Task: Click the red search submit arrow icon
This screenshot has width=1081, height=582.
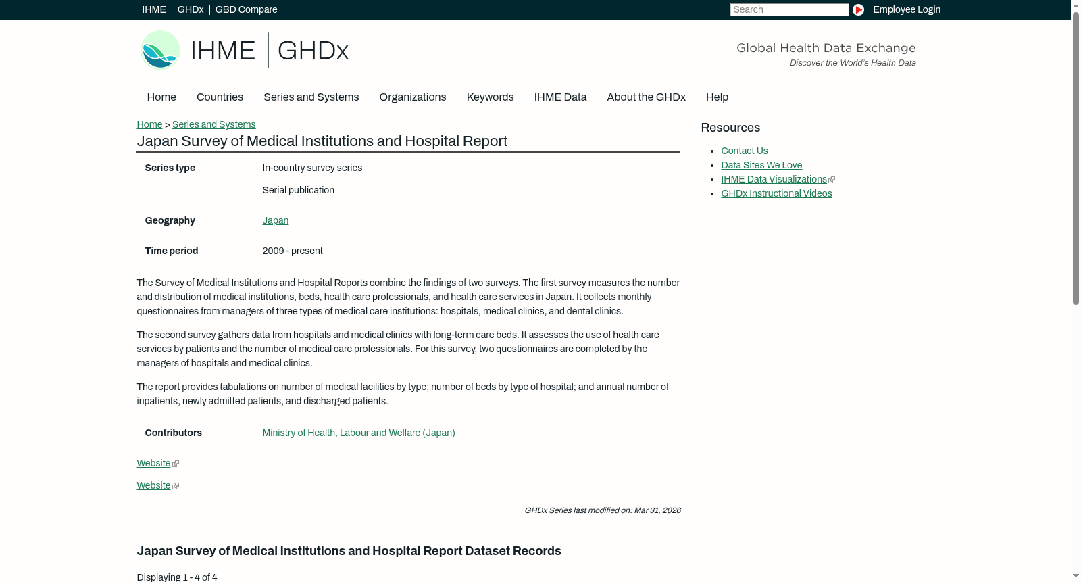Action: [x=858, y=9]
